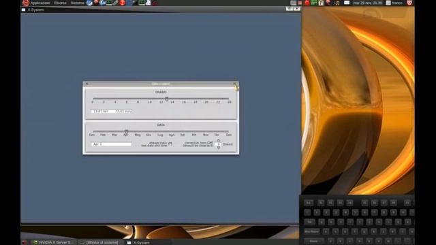Click the X-System window icon in its title bar
Screen dimensions: 436x245
click(x=24, y=10)
